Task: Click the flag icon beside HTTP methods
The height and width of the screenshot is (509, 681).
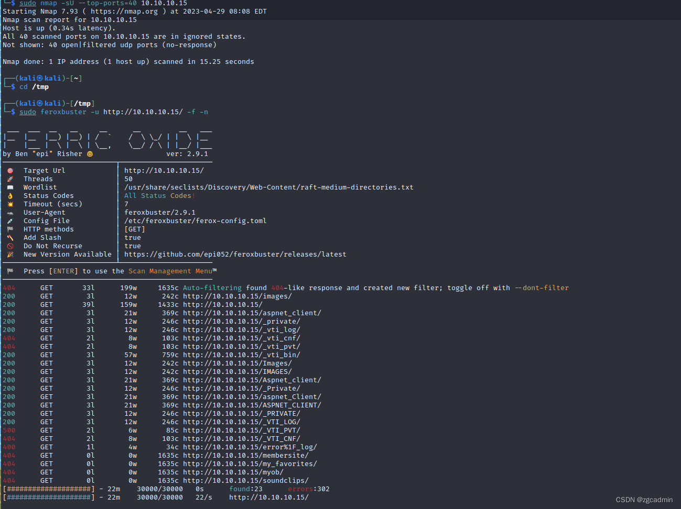Action: (10, 229)
